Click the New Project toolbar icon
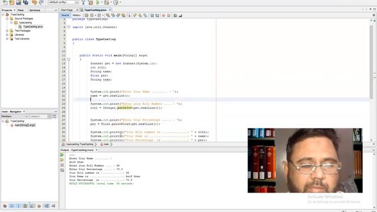This screenshot has width=377, height=212. pos(12,2)
